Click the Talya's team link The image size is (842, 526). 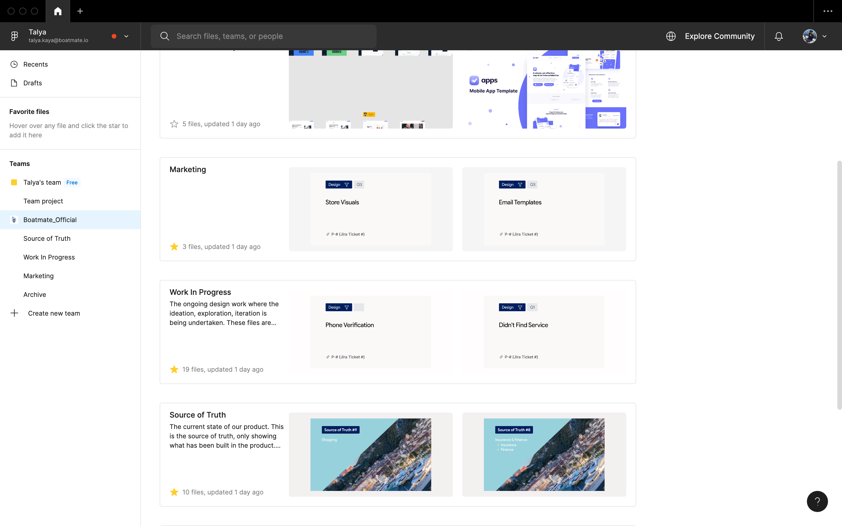42,182
